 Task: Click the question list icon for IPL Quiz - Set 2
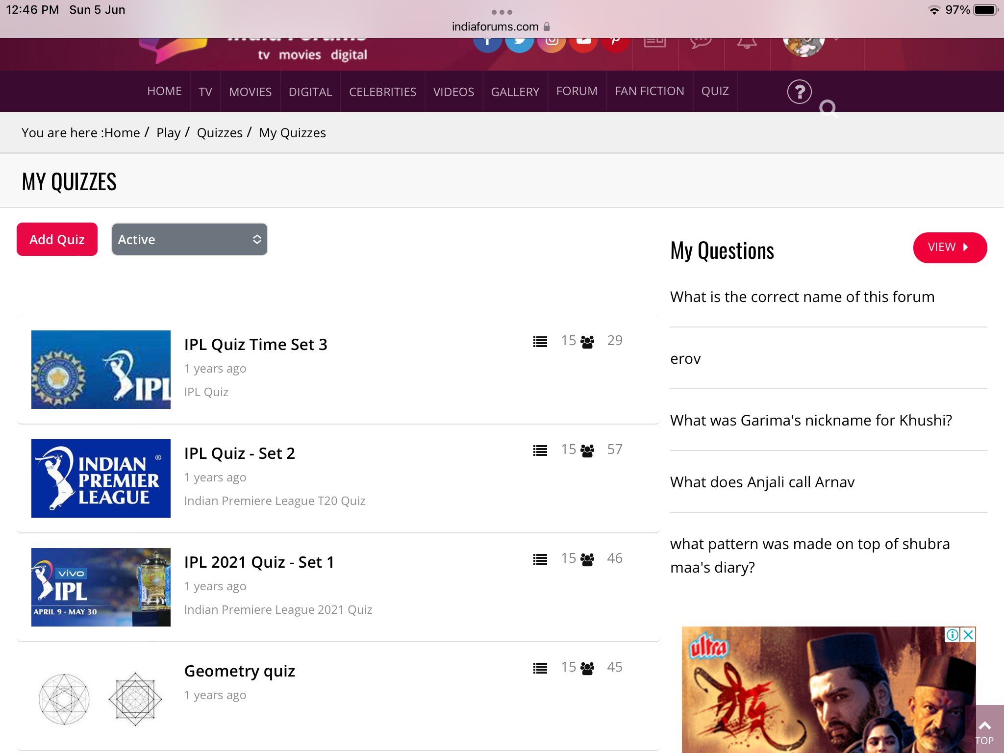click(540, 451)
